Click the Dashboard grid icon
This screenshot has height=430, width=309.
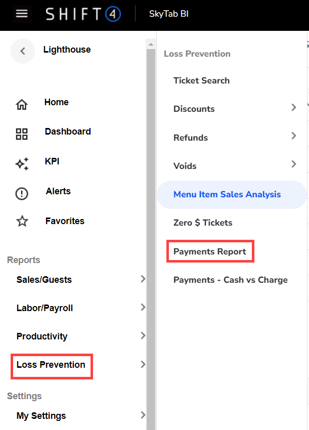coord(22,134)
